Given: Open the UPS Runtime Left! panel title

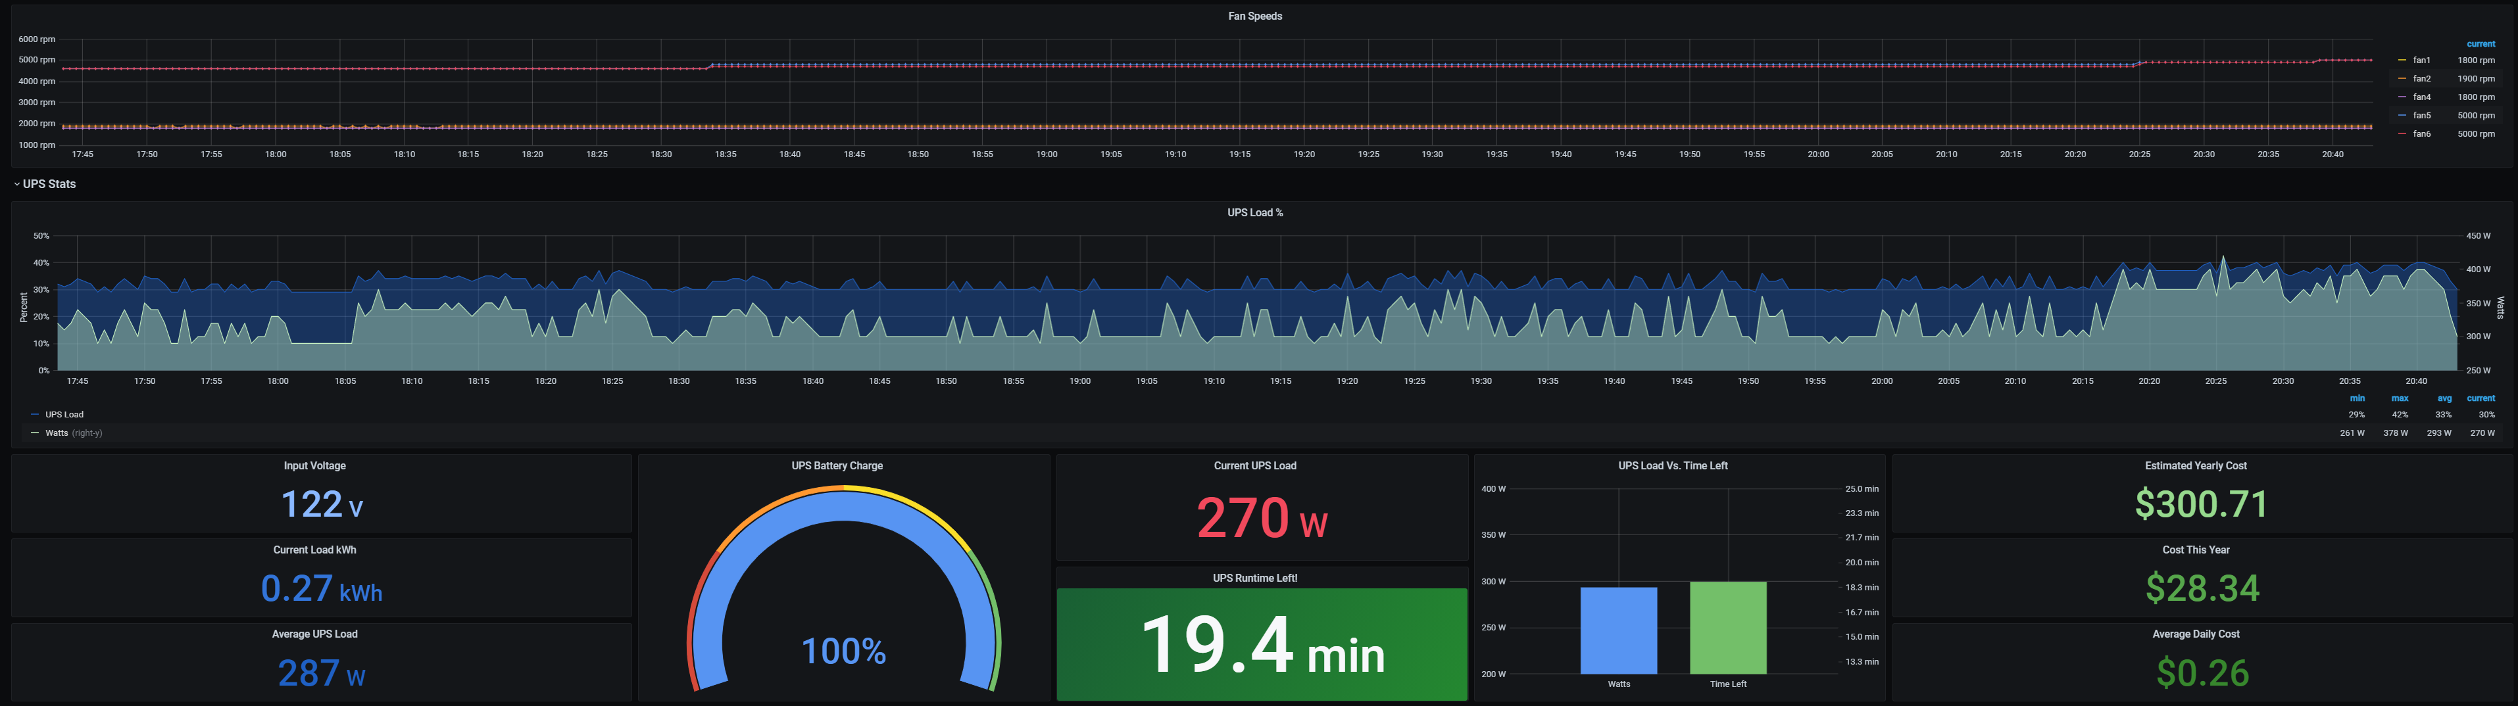Looking at the screenshot, I should (x=1254, y=578).
